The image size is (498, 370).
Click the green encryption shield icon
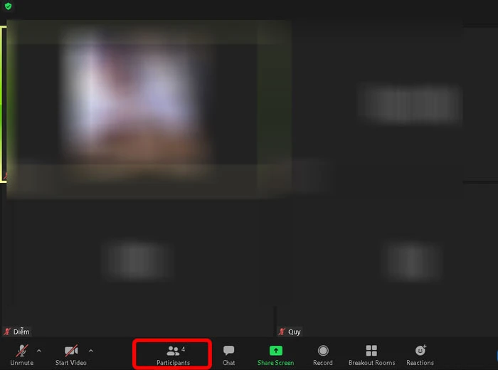point(9,6)
